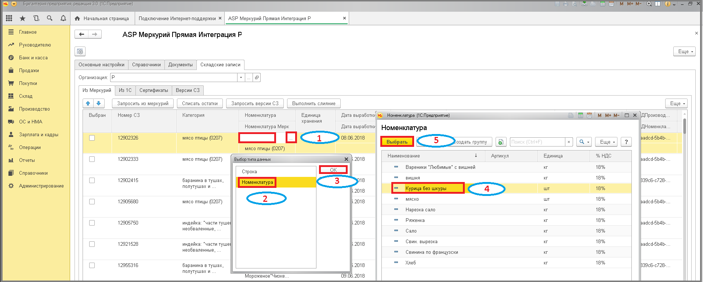Open the Организация dropdown arrow
This screenshot has width=703, height=282.
[241, 77]
